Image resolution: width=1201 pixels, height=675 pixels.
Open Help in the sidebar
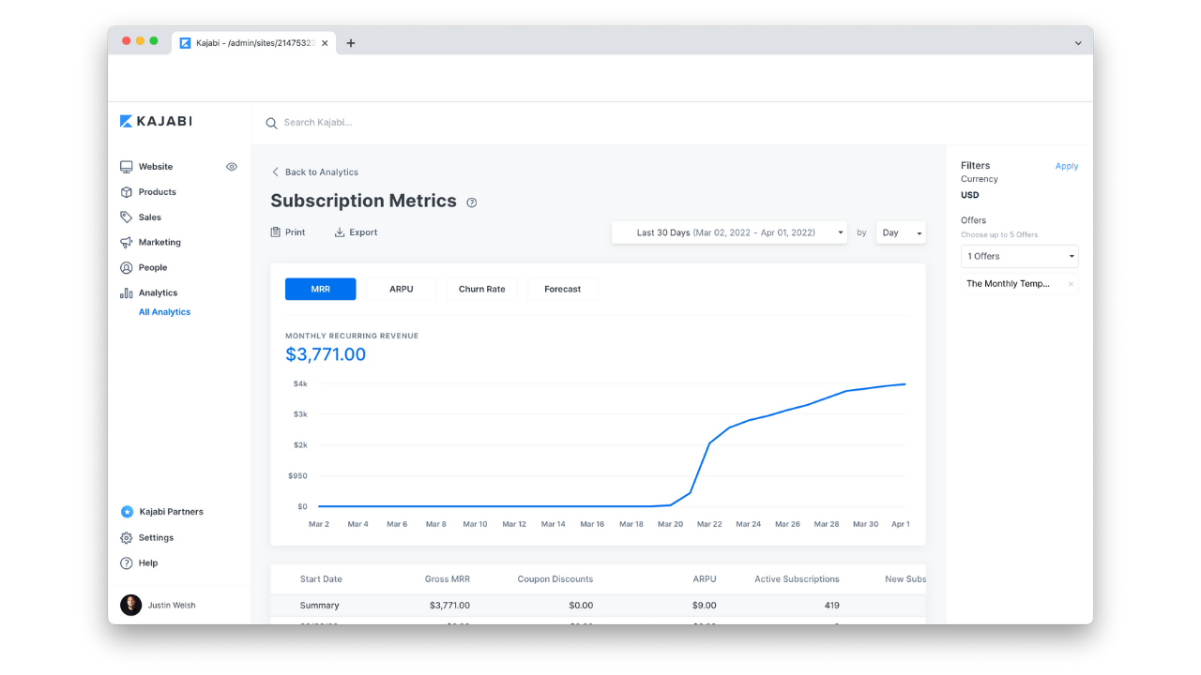click(x=148, y=563)
